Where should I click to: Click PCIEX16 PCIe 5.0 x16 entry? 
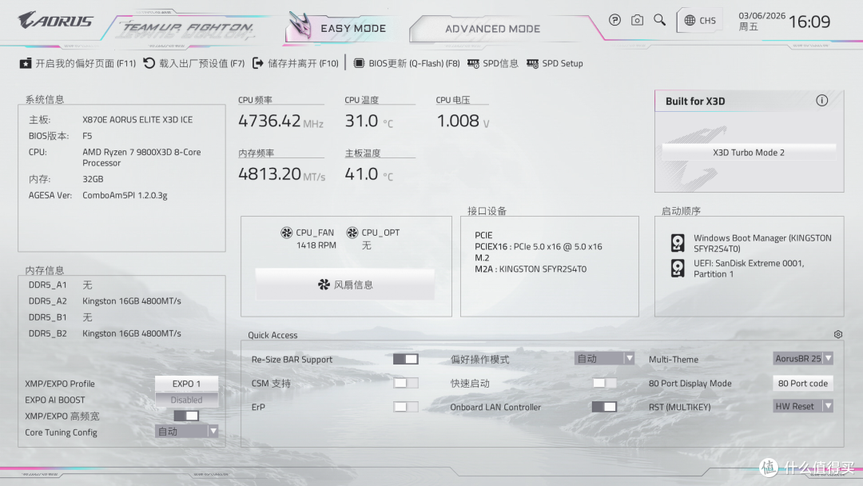click(x=539, y=246)
